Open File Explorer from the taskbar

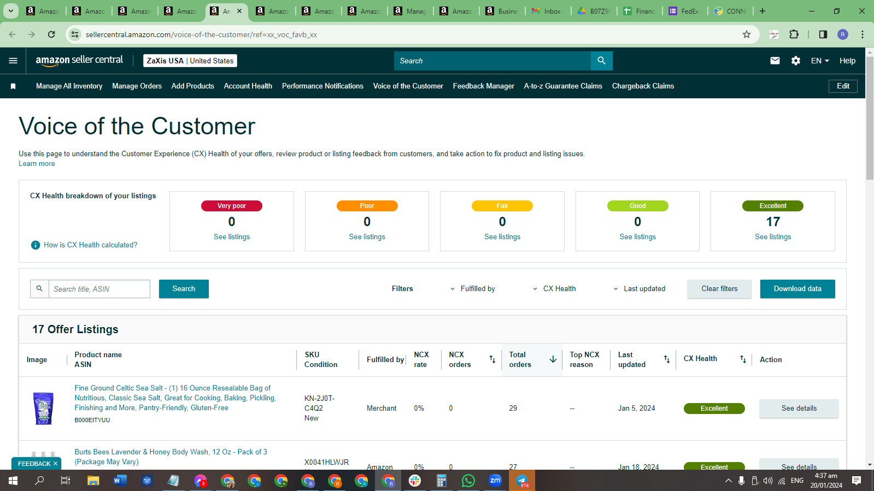pos(93,481)
